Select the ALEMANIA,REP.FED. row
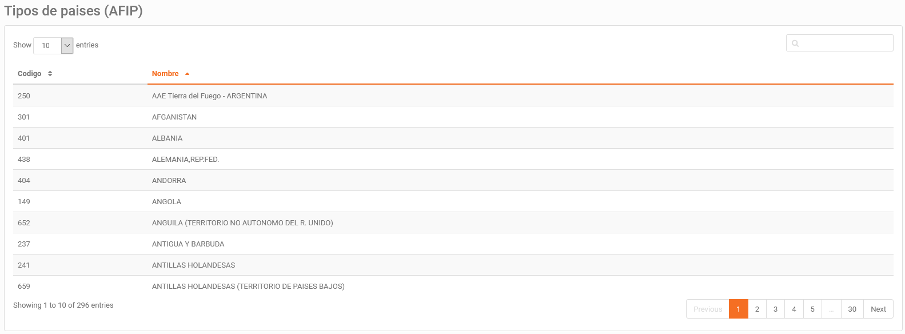 tap(453, 159)
